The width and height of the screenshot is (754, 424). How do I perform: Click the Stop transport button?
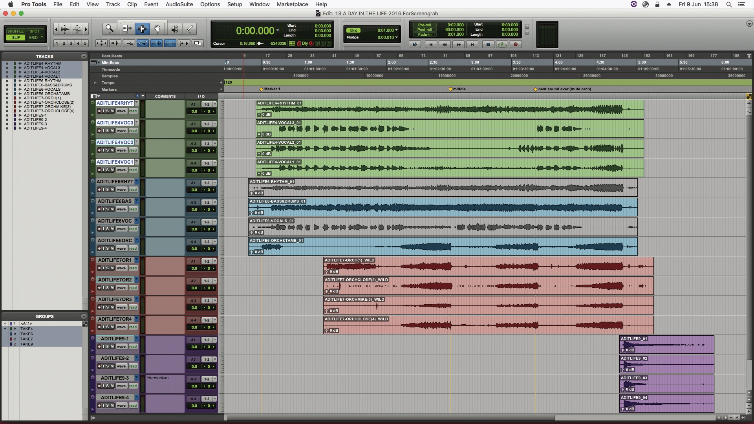(x=488, y=44)
